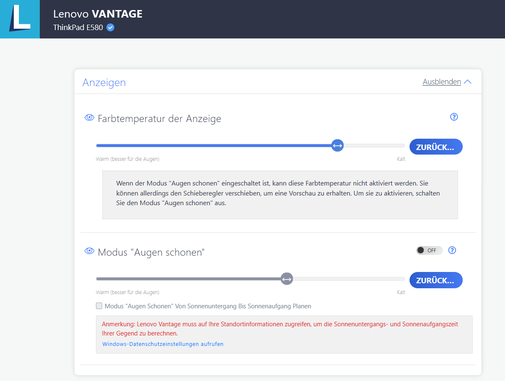
Task: Click the eye icon beside Farbtemperatur der Anzeige
Action: [x=89, y=118]
